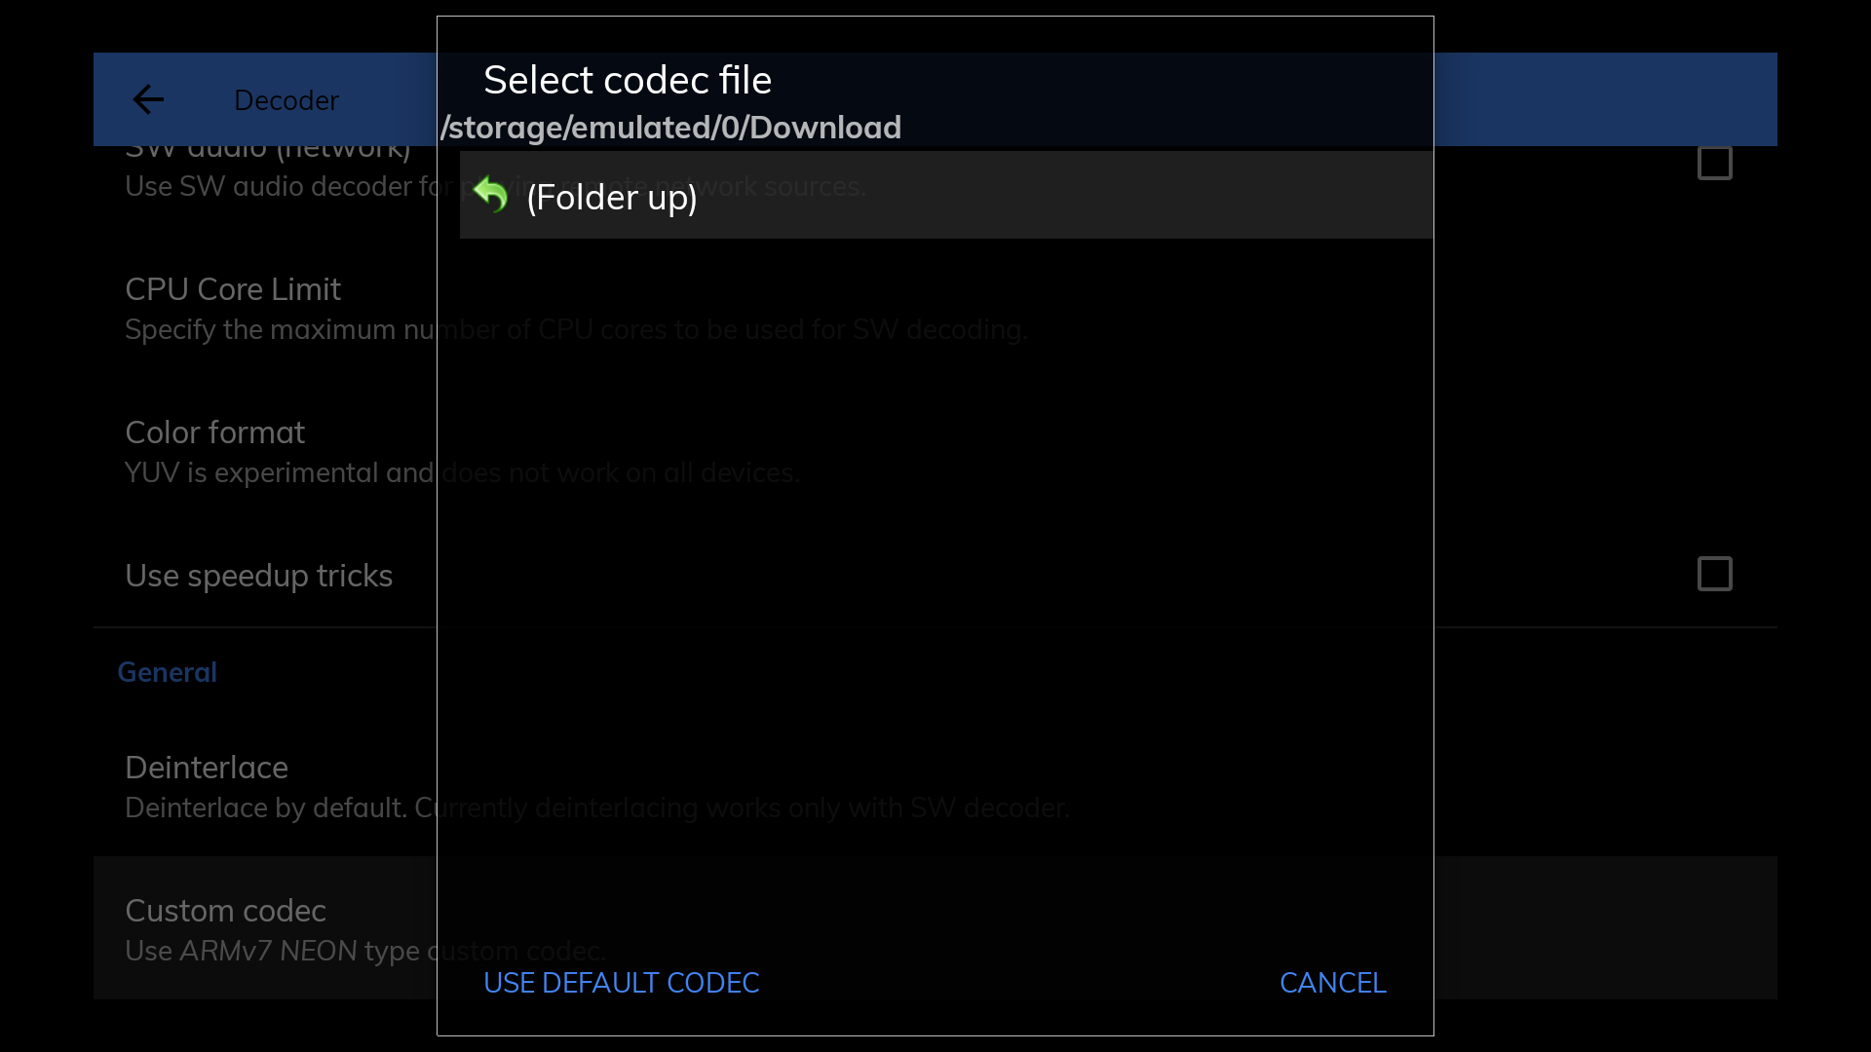
Task: Toggle Custom codec checkbox
Action: [x=1715, y=927]
